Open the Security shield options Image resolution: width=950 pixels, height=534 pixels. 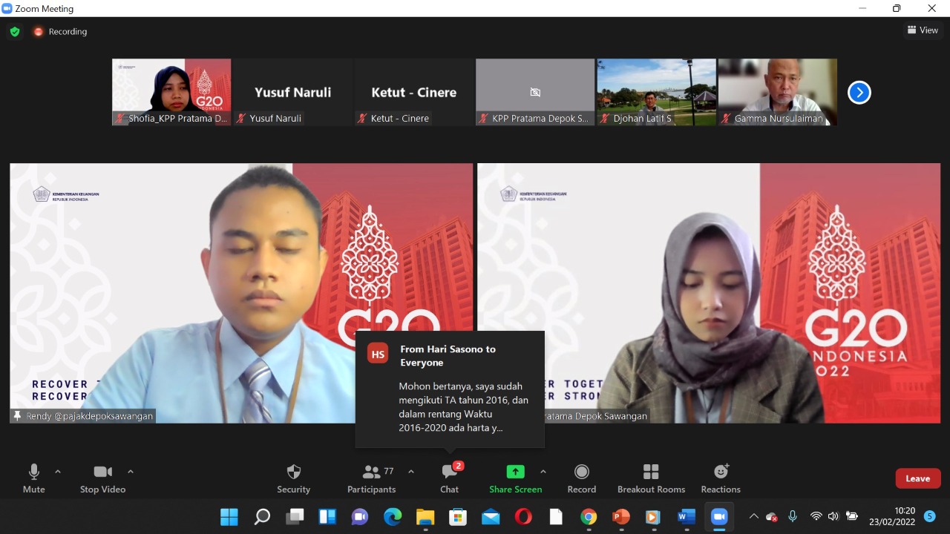[x=293, y=478]
